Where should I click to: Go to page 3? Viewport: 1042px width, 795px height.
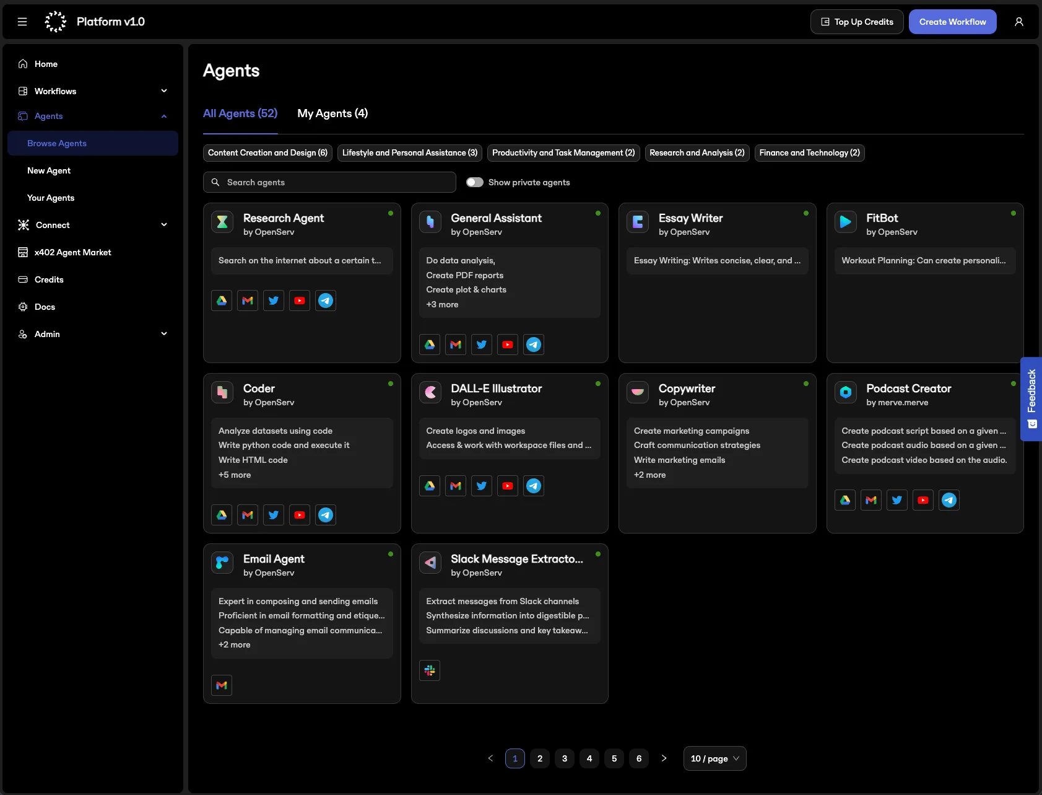point(565,758)
